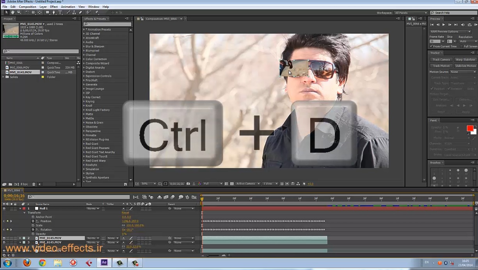The image size is (478, 270).
Task: Click the Stabilize Motion button
Action: click(465, 66)
